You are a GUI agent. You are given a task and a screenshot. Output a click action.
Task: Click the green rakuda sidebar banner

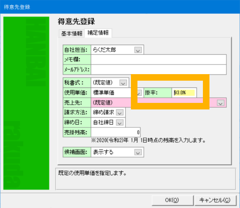point(26,103)
